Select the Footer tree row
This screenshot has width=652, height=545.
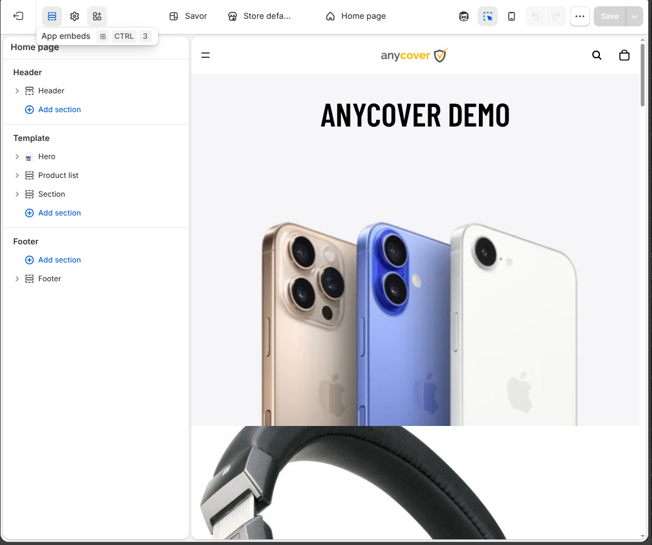click(96, 279)
